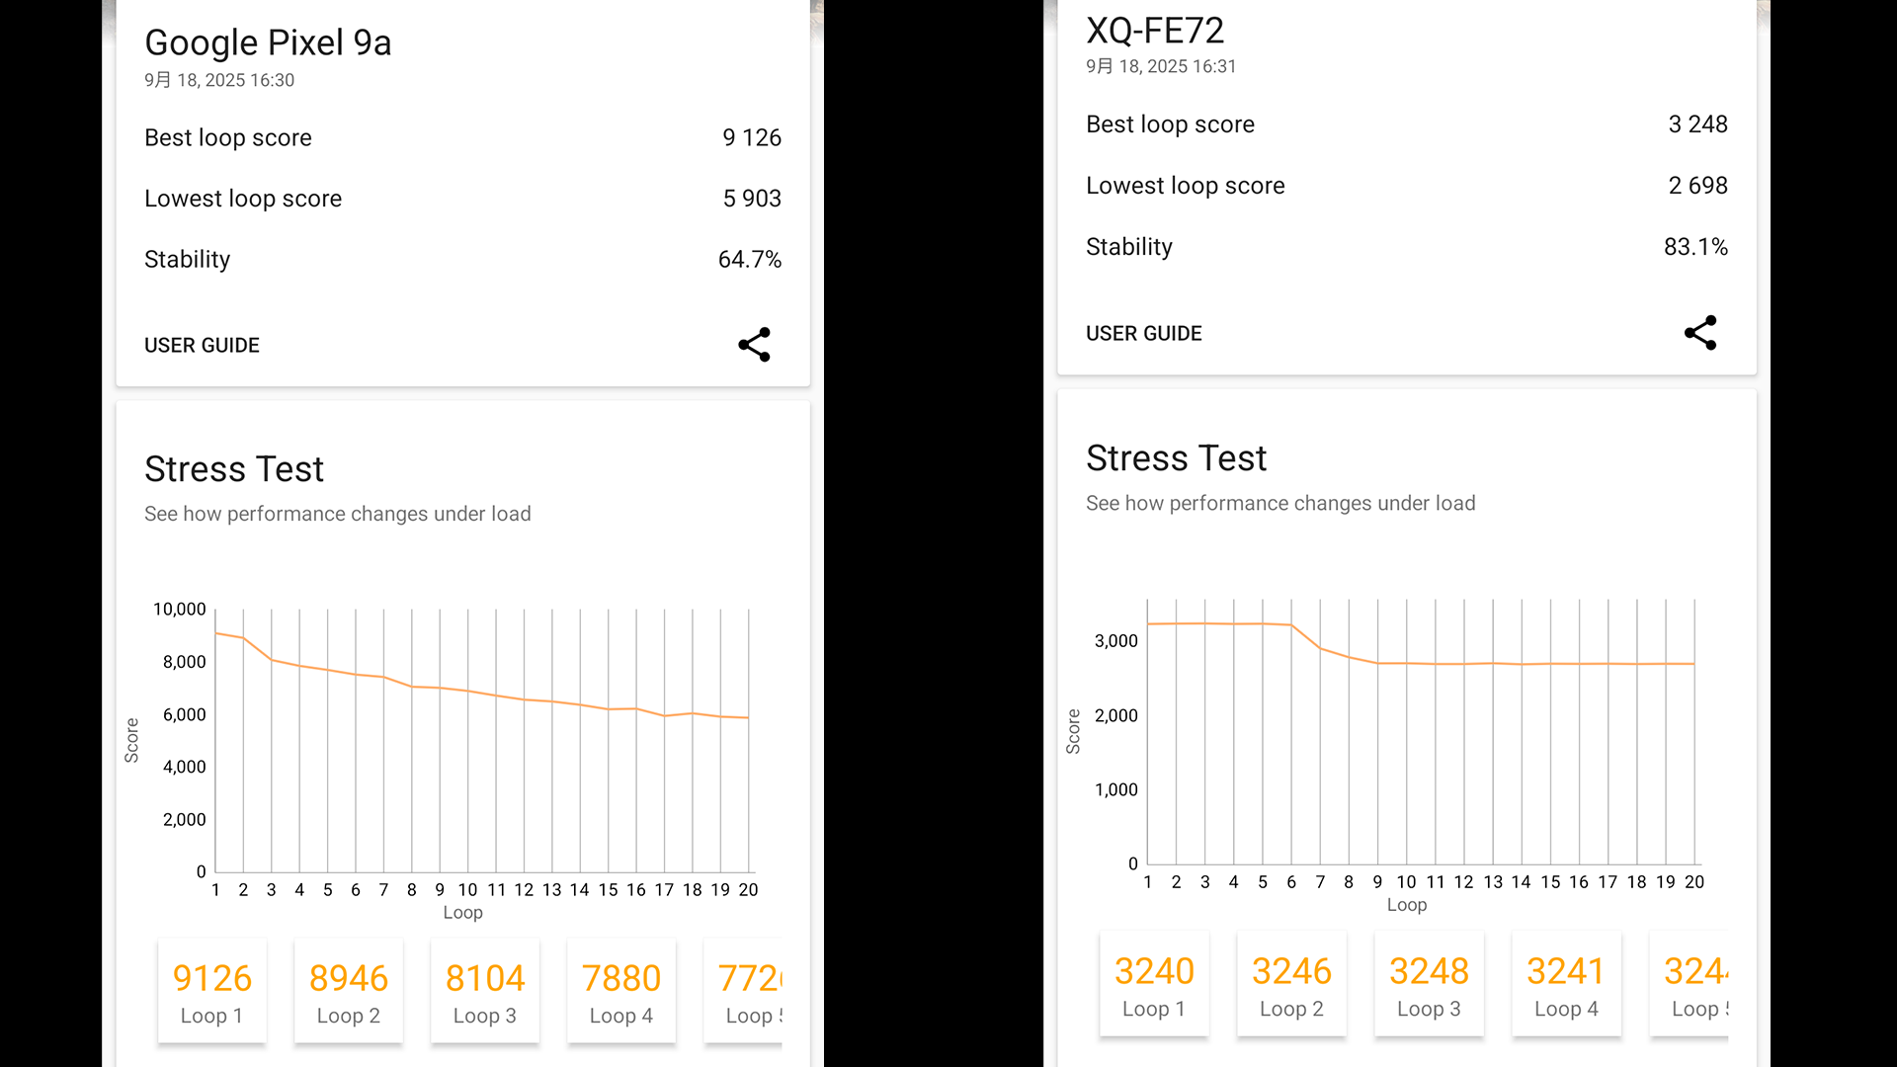Select Loop 3 card showing 3248
This screenshot has width=1897, height=1067.
pos(1429,984)
